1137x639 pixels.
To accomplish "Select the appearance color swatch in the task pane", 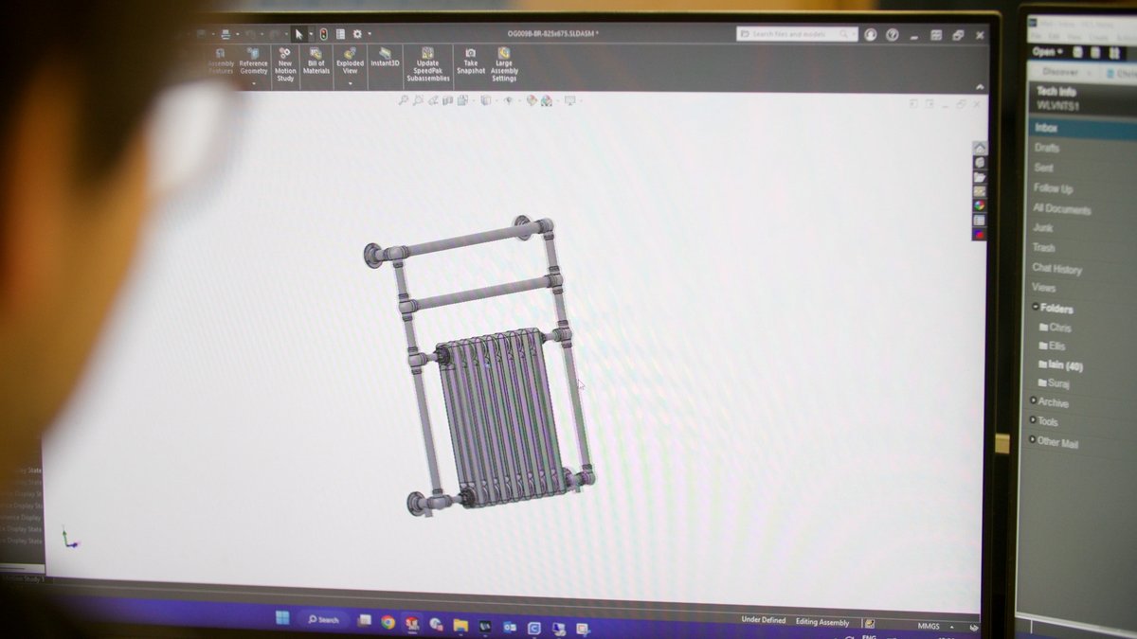I will (978, 203).
